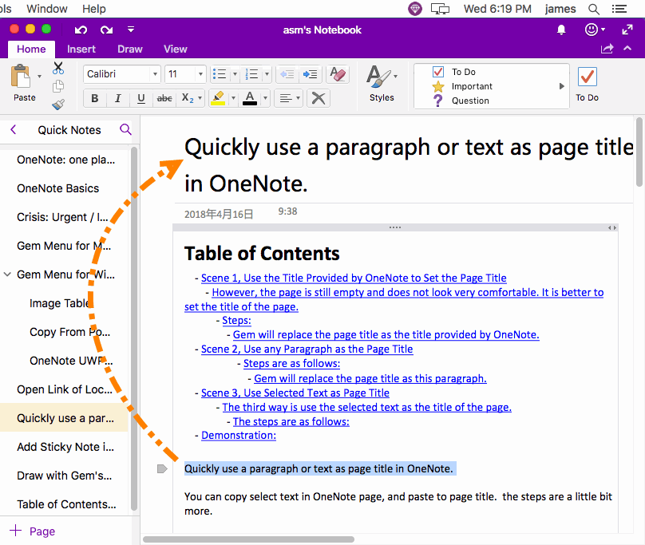Go back with Quick Notes chevron
645x545 pixels.
point(13,130)
